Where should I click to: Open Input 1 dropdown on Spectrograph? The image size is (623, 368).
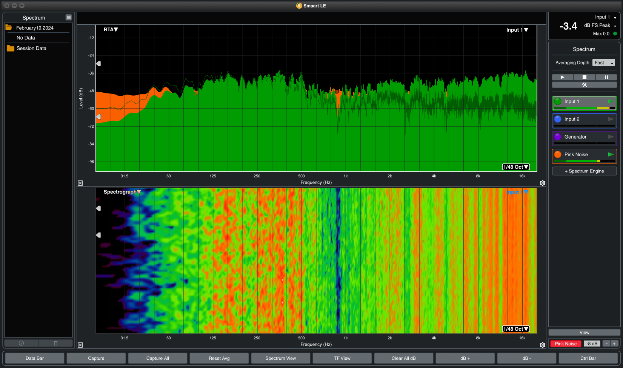517,192
